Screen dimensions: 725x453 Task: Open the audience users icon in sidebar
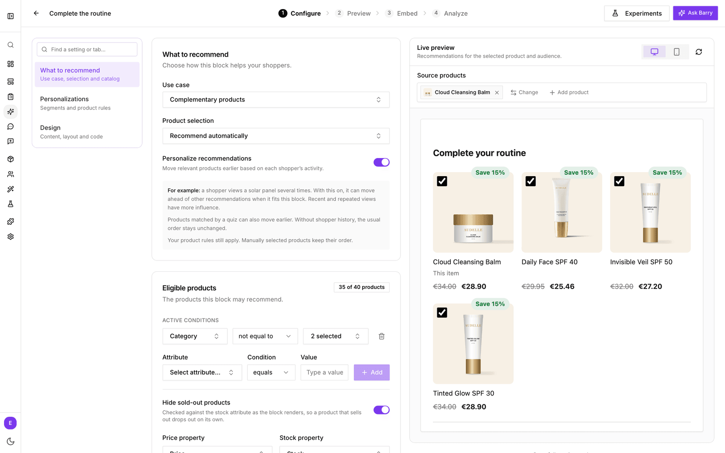point(10,174)
